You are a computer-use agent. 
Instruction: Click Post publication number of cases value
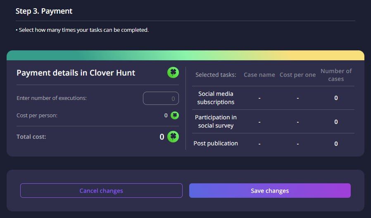pos(336,143)
